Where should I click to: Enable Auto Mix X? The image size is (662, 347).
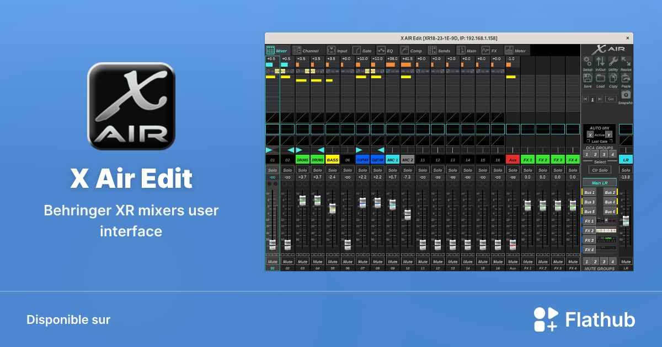[590, 135]
